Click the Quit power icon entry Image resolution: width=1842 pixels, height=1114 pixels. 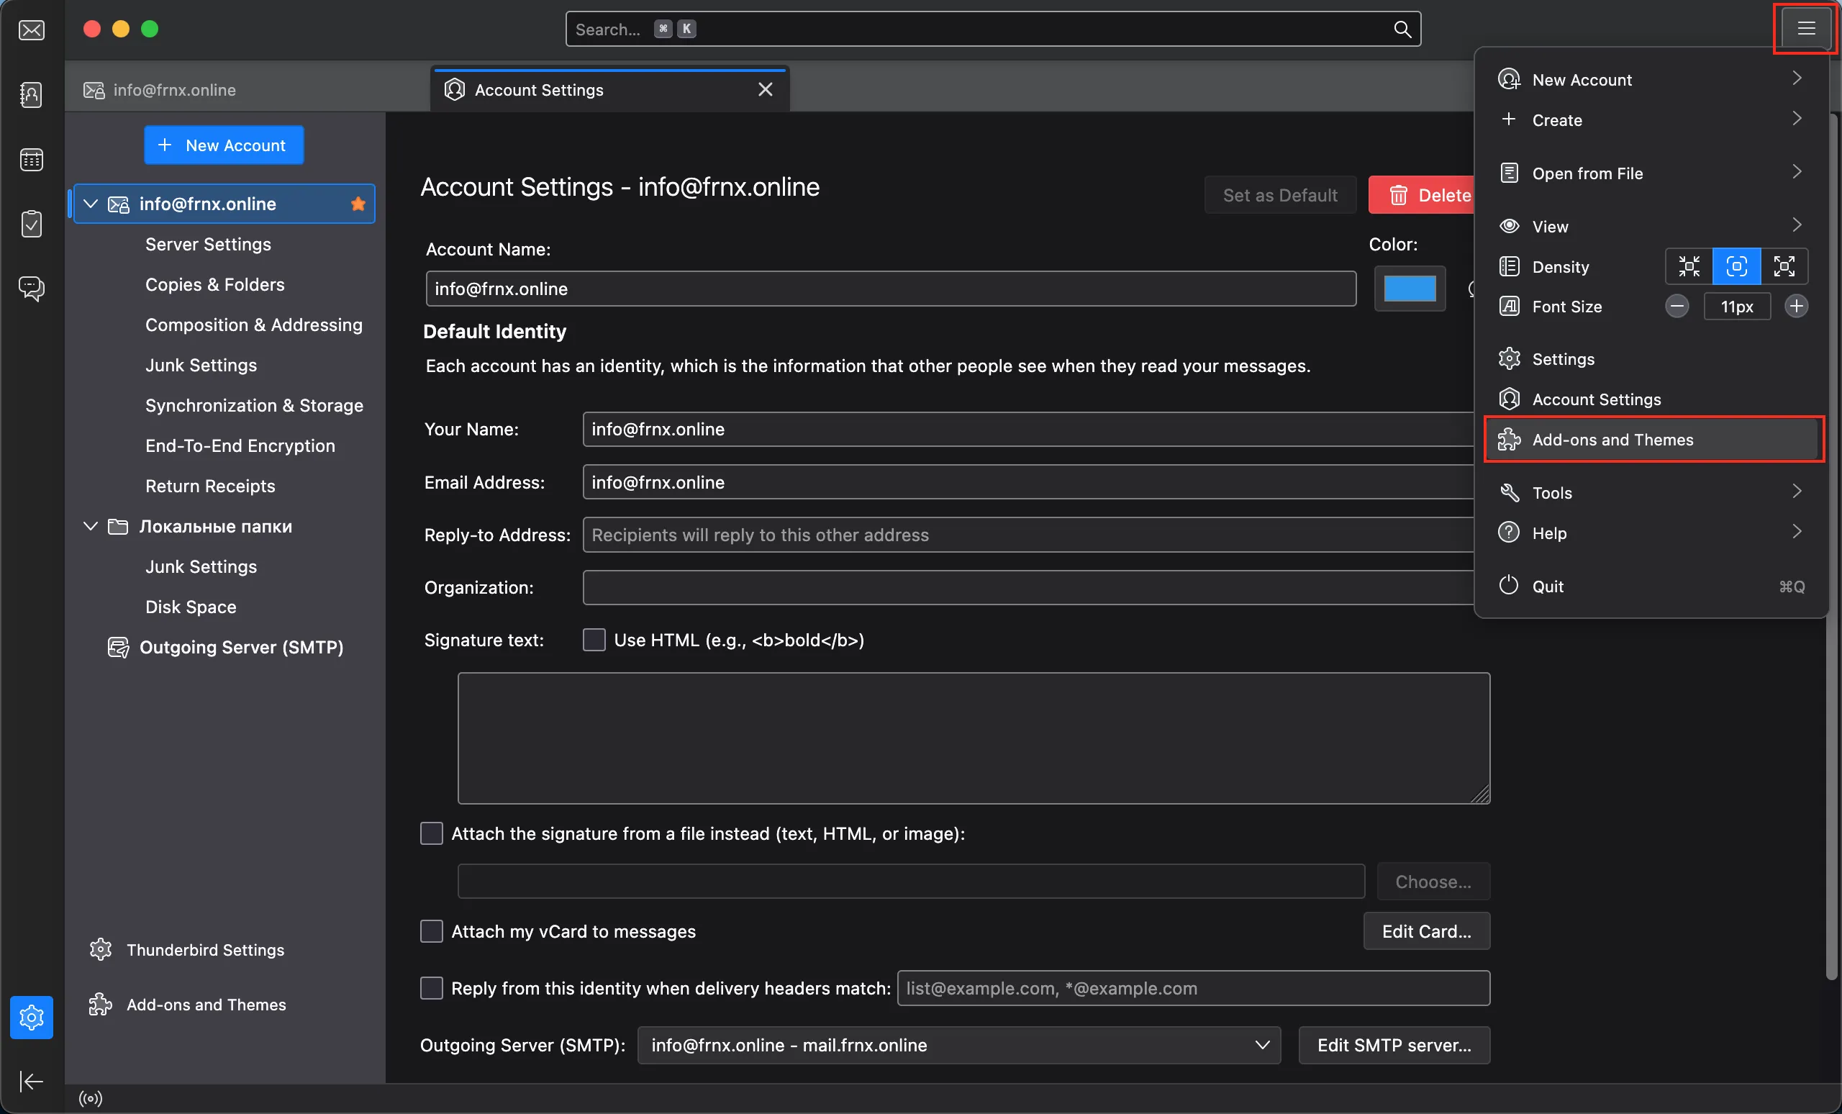pos(1651,587)
